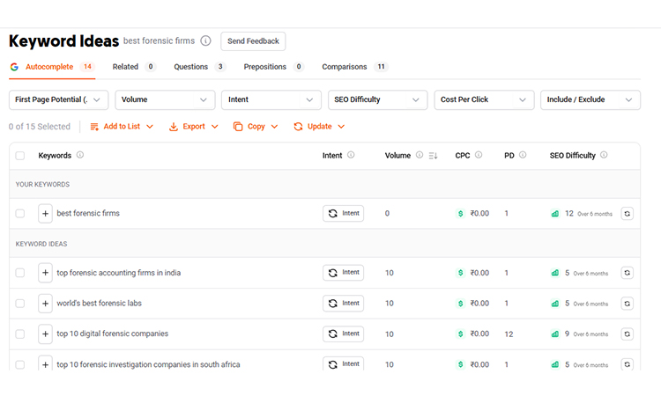Screen dimensions: 661x396
Task: Open the First Page Potential filter dropdown
Action: (x=58, y=99)
